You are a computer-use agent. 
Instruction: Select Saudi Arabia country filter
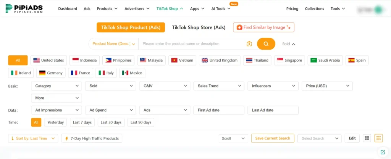coord(325,61)
